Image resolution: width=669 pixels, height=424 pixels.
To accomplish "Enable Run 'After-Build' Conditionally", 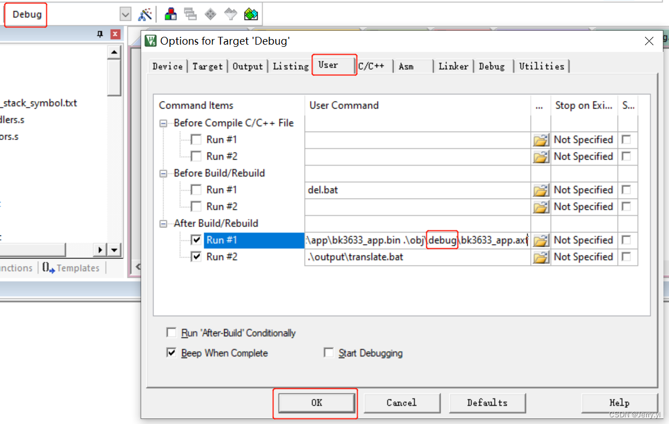I will 171,333.
